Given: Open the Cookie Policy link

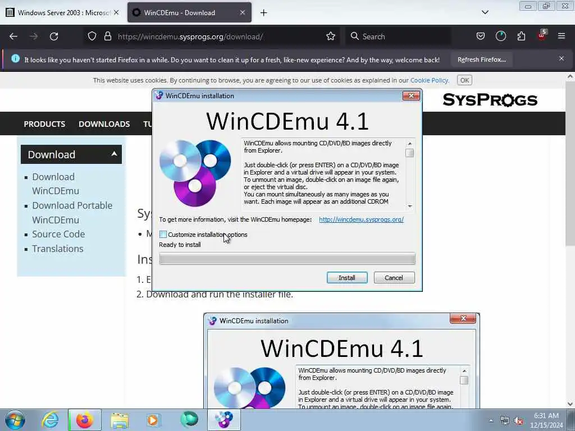Looking at the screenshot, I should point(429,80).
